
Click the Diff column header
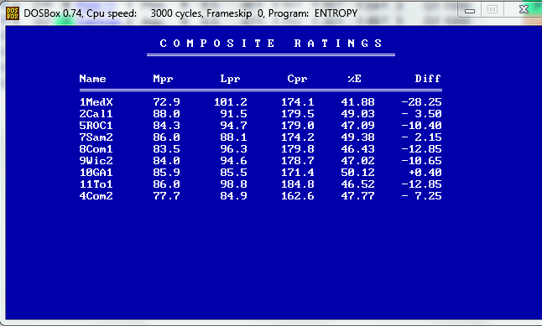coord(428,79)
